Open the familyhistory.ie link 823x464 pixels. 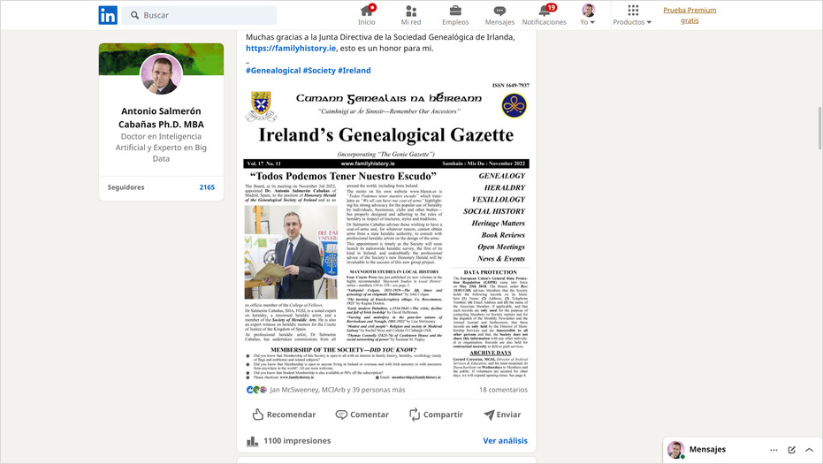(291, 49)
